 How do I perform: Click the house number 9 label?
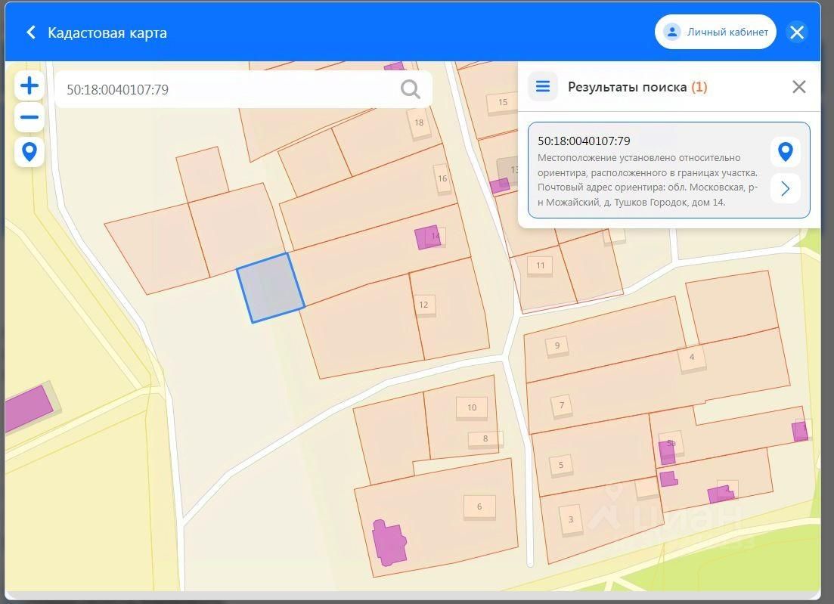pos(557,345)
